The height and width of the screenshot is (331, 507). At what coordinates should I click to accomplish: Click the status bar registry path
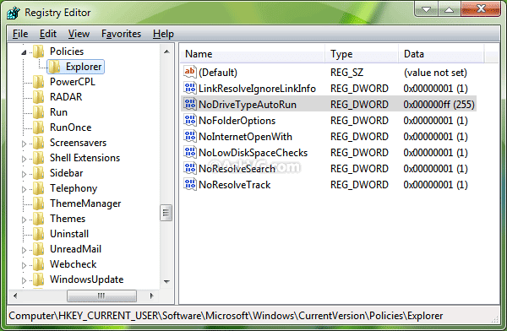[x=226, y=316]
